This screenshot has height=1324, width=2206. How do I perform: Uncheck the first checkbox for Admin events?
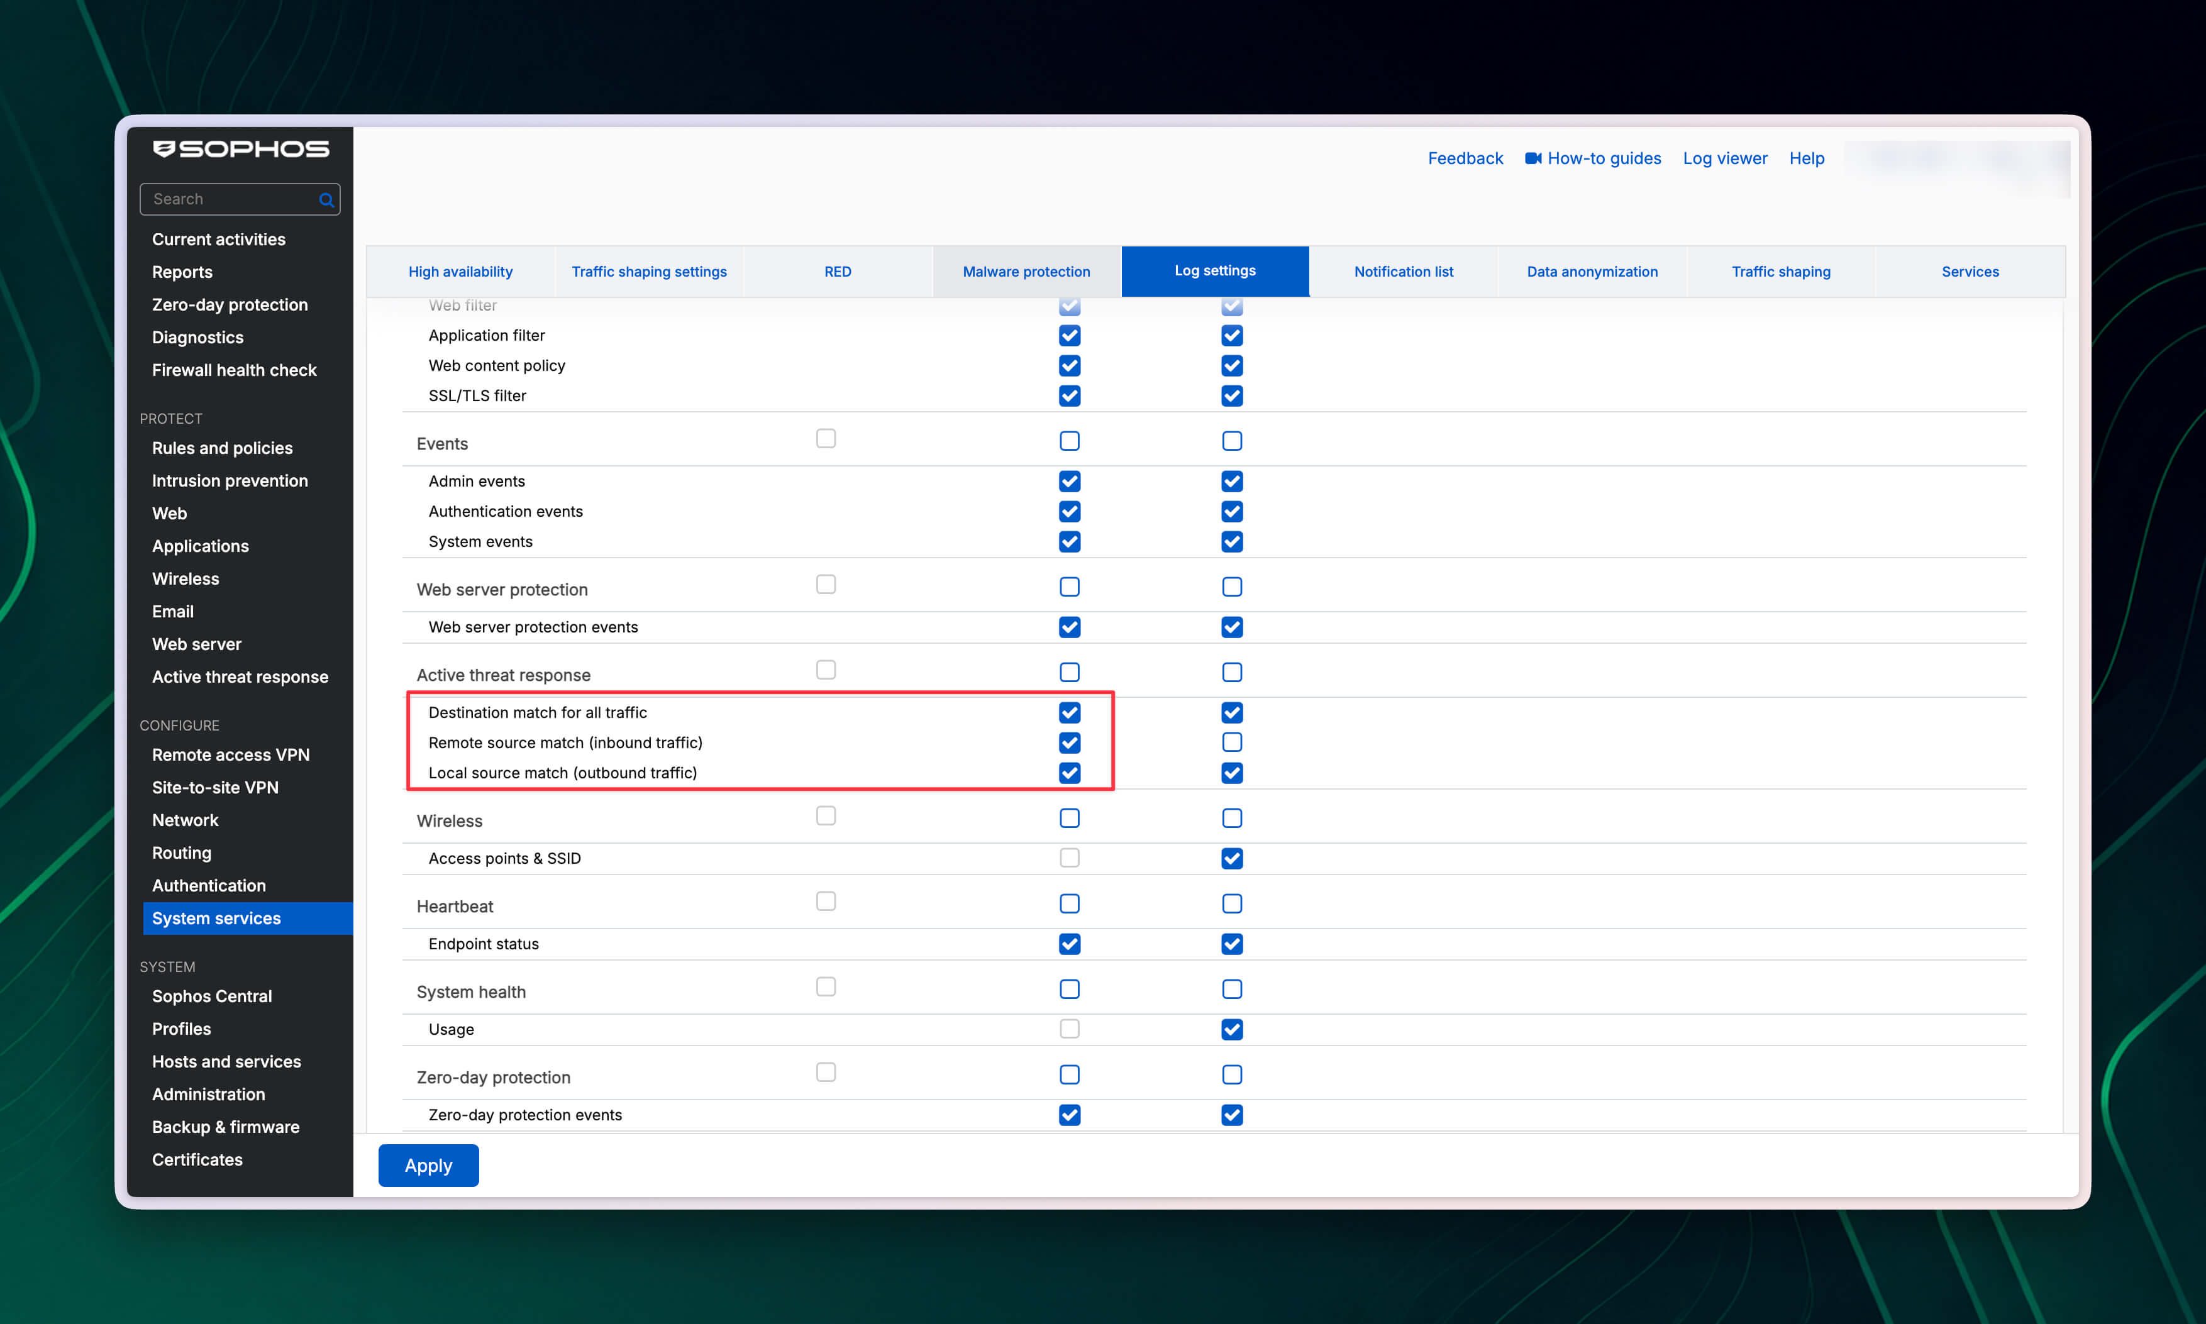click(x=1070, y=482)
